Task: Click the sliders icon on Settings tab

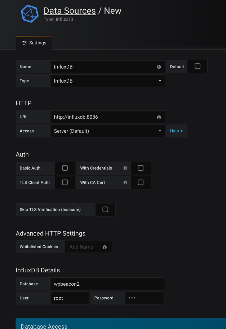Action: click(25, 43)
